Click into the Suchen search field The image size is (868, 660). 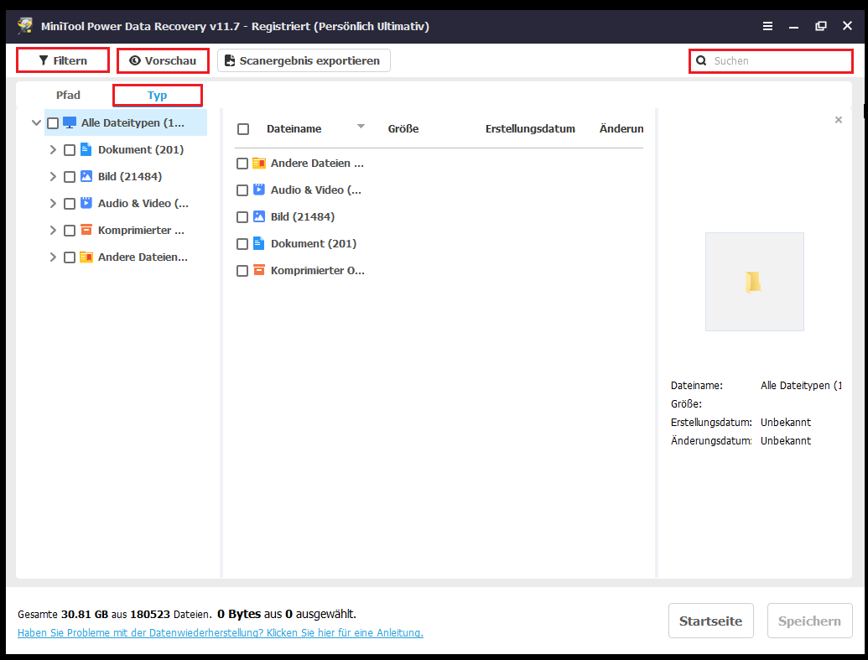[771, 61]
